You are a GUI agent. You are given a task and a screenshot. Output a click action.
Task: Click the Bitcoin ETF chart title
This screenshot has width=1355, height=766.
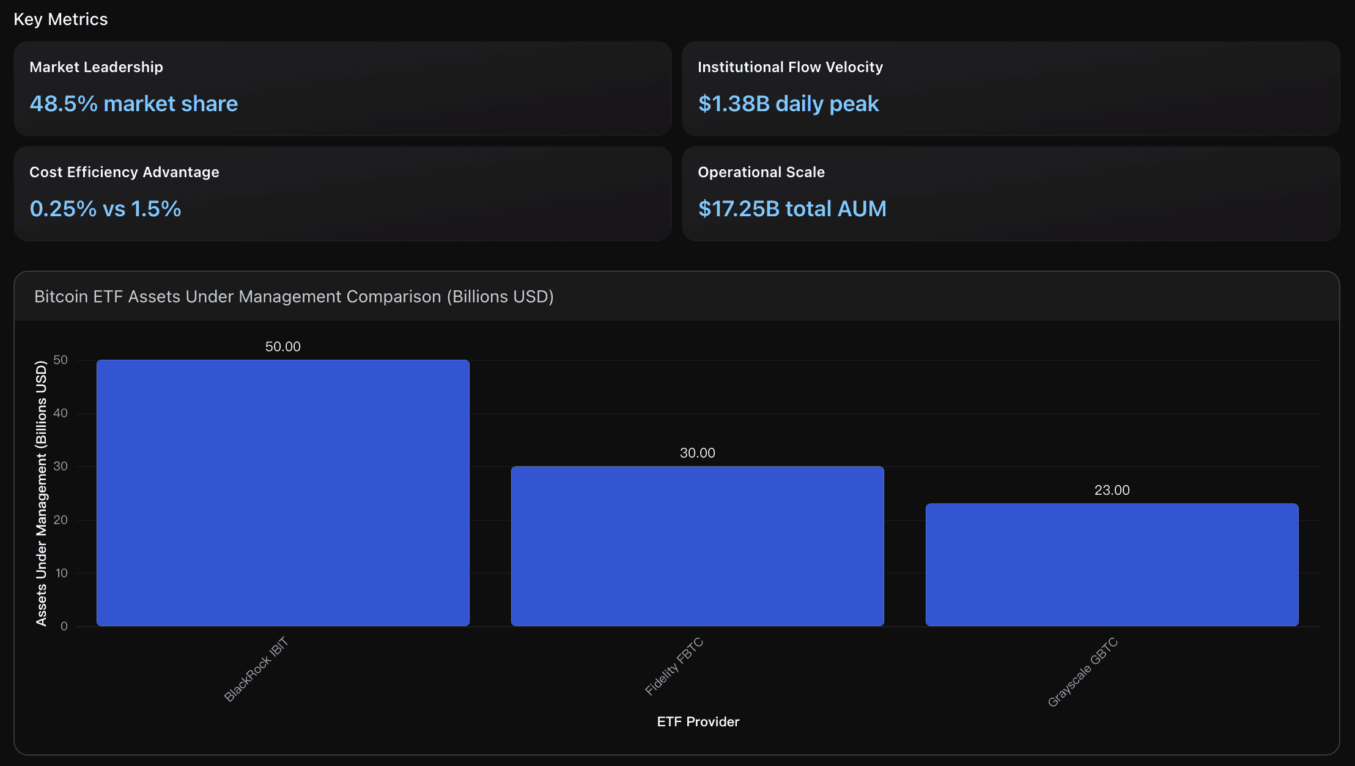pos(294,297)
